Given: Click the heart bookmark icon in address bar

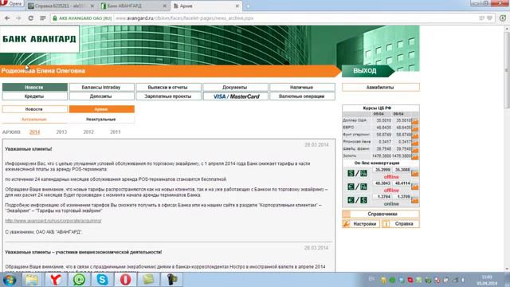Looking at the screenshot, I should pyautogui.click(x=489, y=18).
